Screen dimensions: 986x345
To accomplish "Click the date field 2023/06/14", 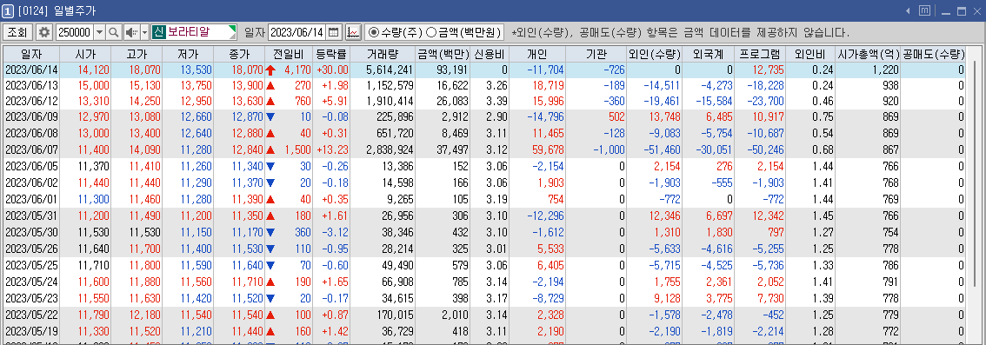I will (x=296, y=32).
